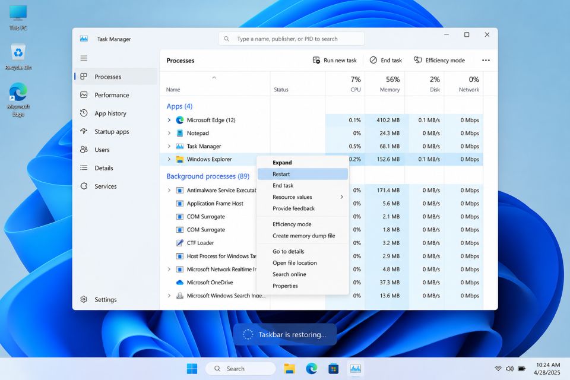Image resolution: width=570 pixels, height=380 pixels.
Task: Select the Apps (4) group heading
Action: (x=179, y=106)
